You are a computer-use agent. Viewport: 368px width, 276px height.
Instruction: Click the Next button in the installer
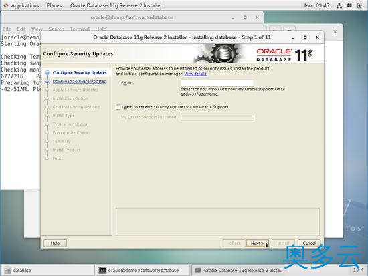(x=257, y=243)
